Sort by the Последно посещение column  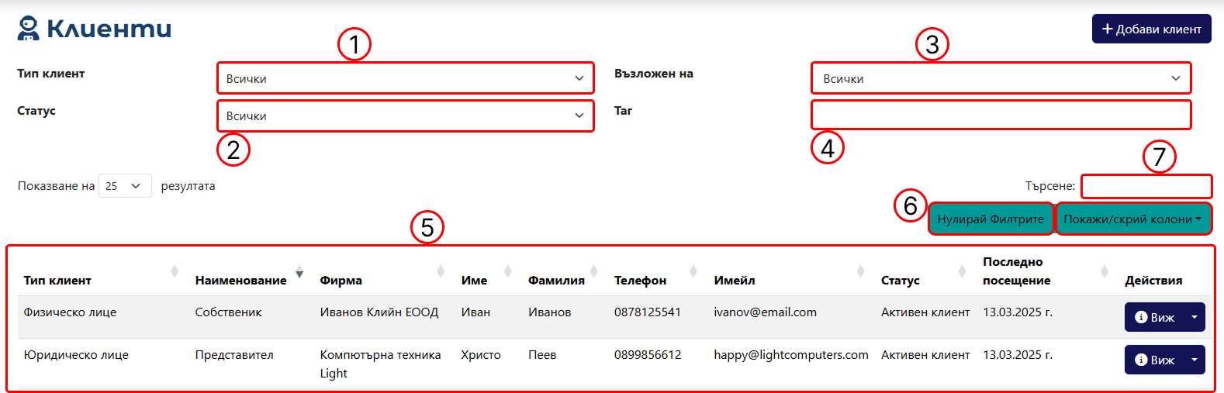pyautogui.click(x=1047, y=271)
